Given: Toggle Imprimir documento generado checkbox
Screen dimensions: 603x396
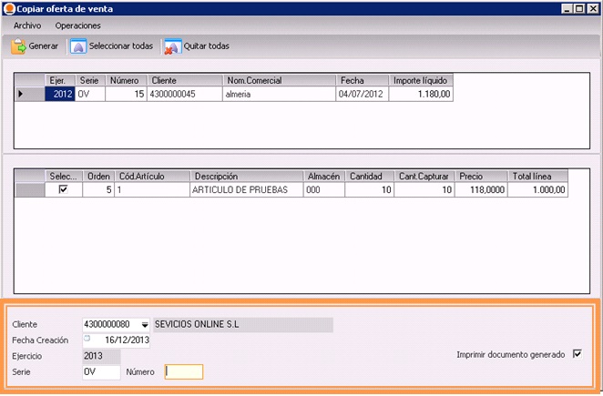Looking at the screenshot, I should [577, 354].
